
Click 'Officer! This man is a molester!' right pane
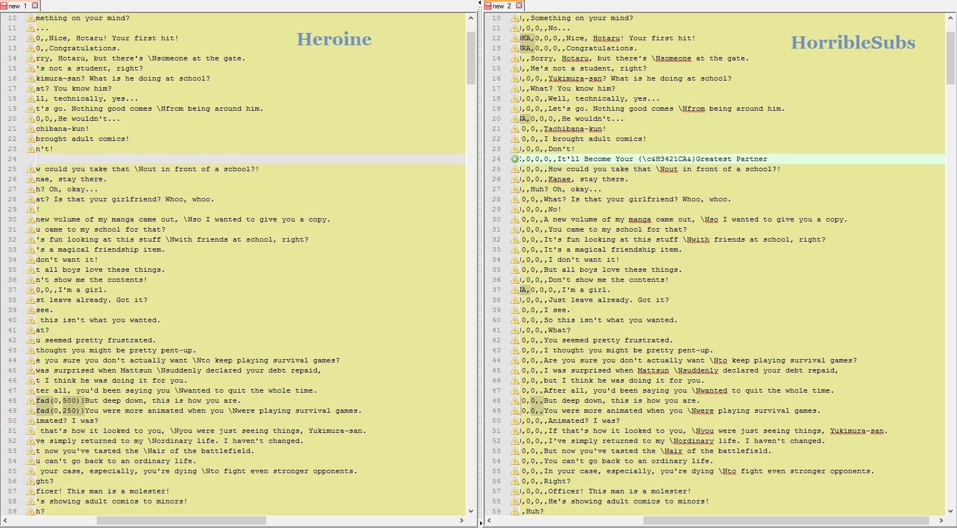click(x=620, y=492)
